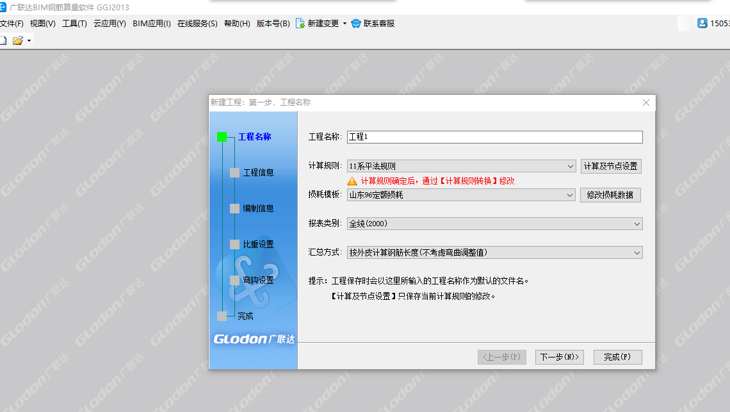Viewport: 730px width, 412px height.
Task: Click the green square next to 工程名称
Action: pyautogui.click(x=222, y=136)
